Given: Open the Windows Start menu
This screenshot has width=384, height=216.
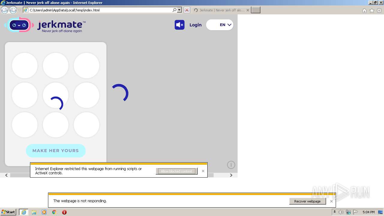Looking at the screenshot, I should pyautogui.click(x=8, y=212).
